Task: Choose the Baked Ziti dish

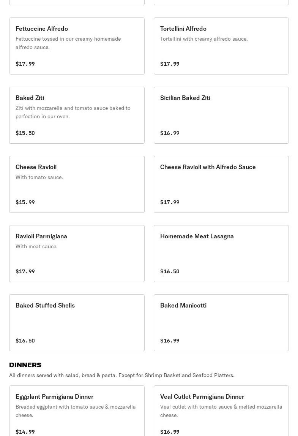Action: (77, 115)
